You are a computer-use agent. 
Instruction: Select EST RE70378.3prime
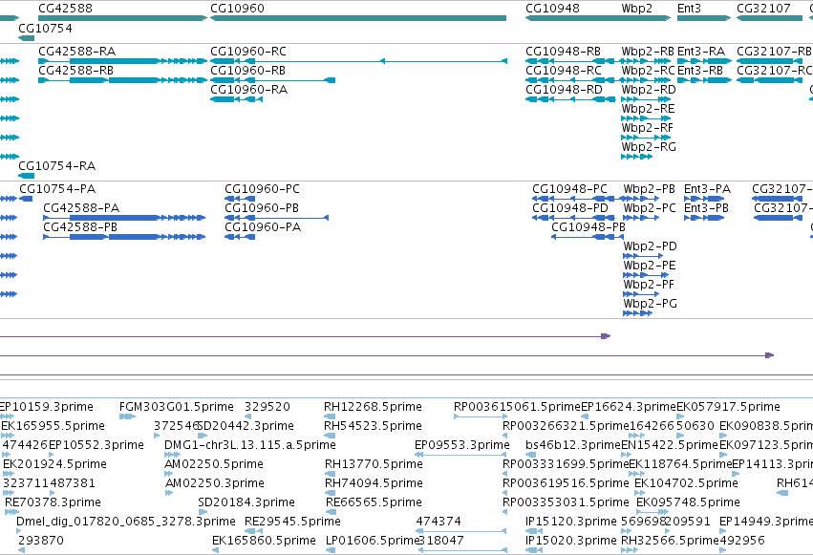(x=53, y=502)
